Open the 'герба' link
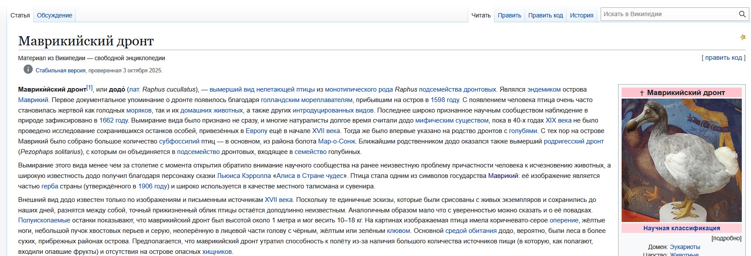The height and width of the screenshot is (256, 751). pyautogui.click(x=50, y=186)
